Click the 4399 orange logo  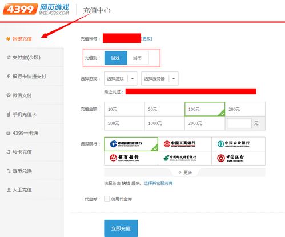tap(20, 9)
